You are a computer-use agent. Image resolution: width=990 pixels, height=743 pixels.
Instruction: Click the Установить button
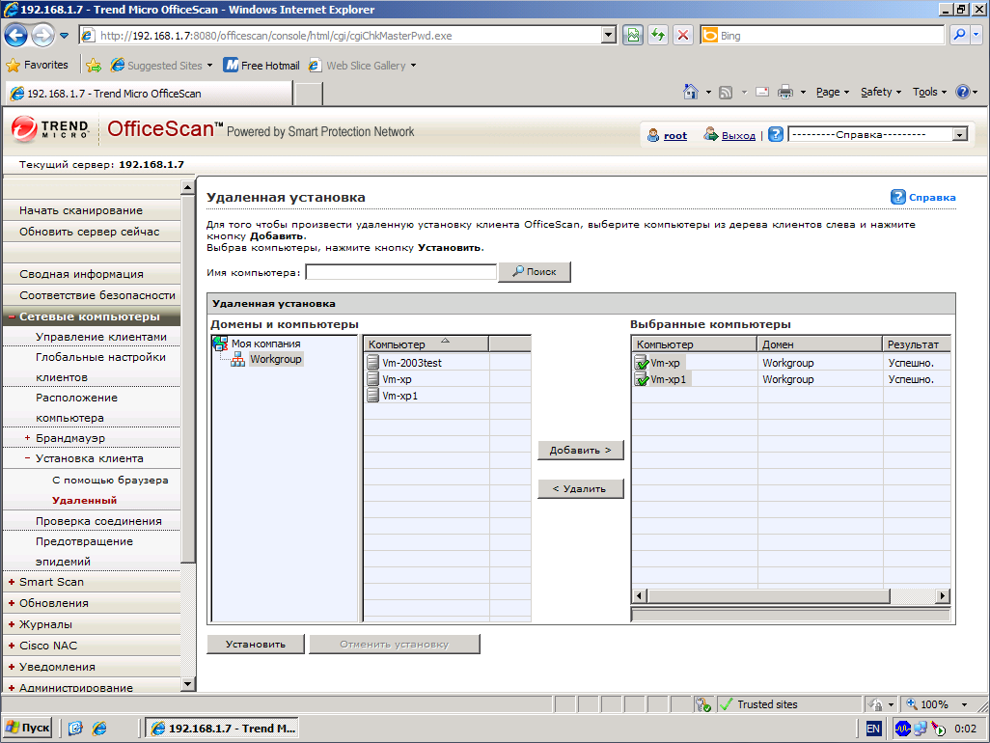coord(256,644)
